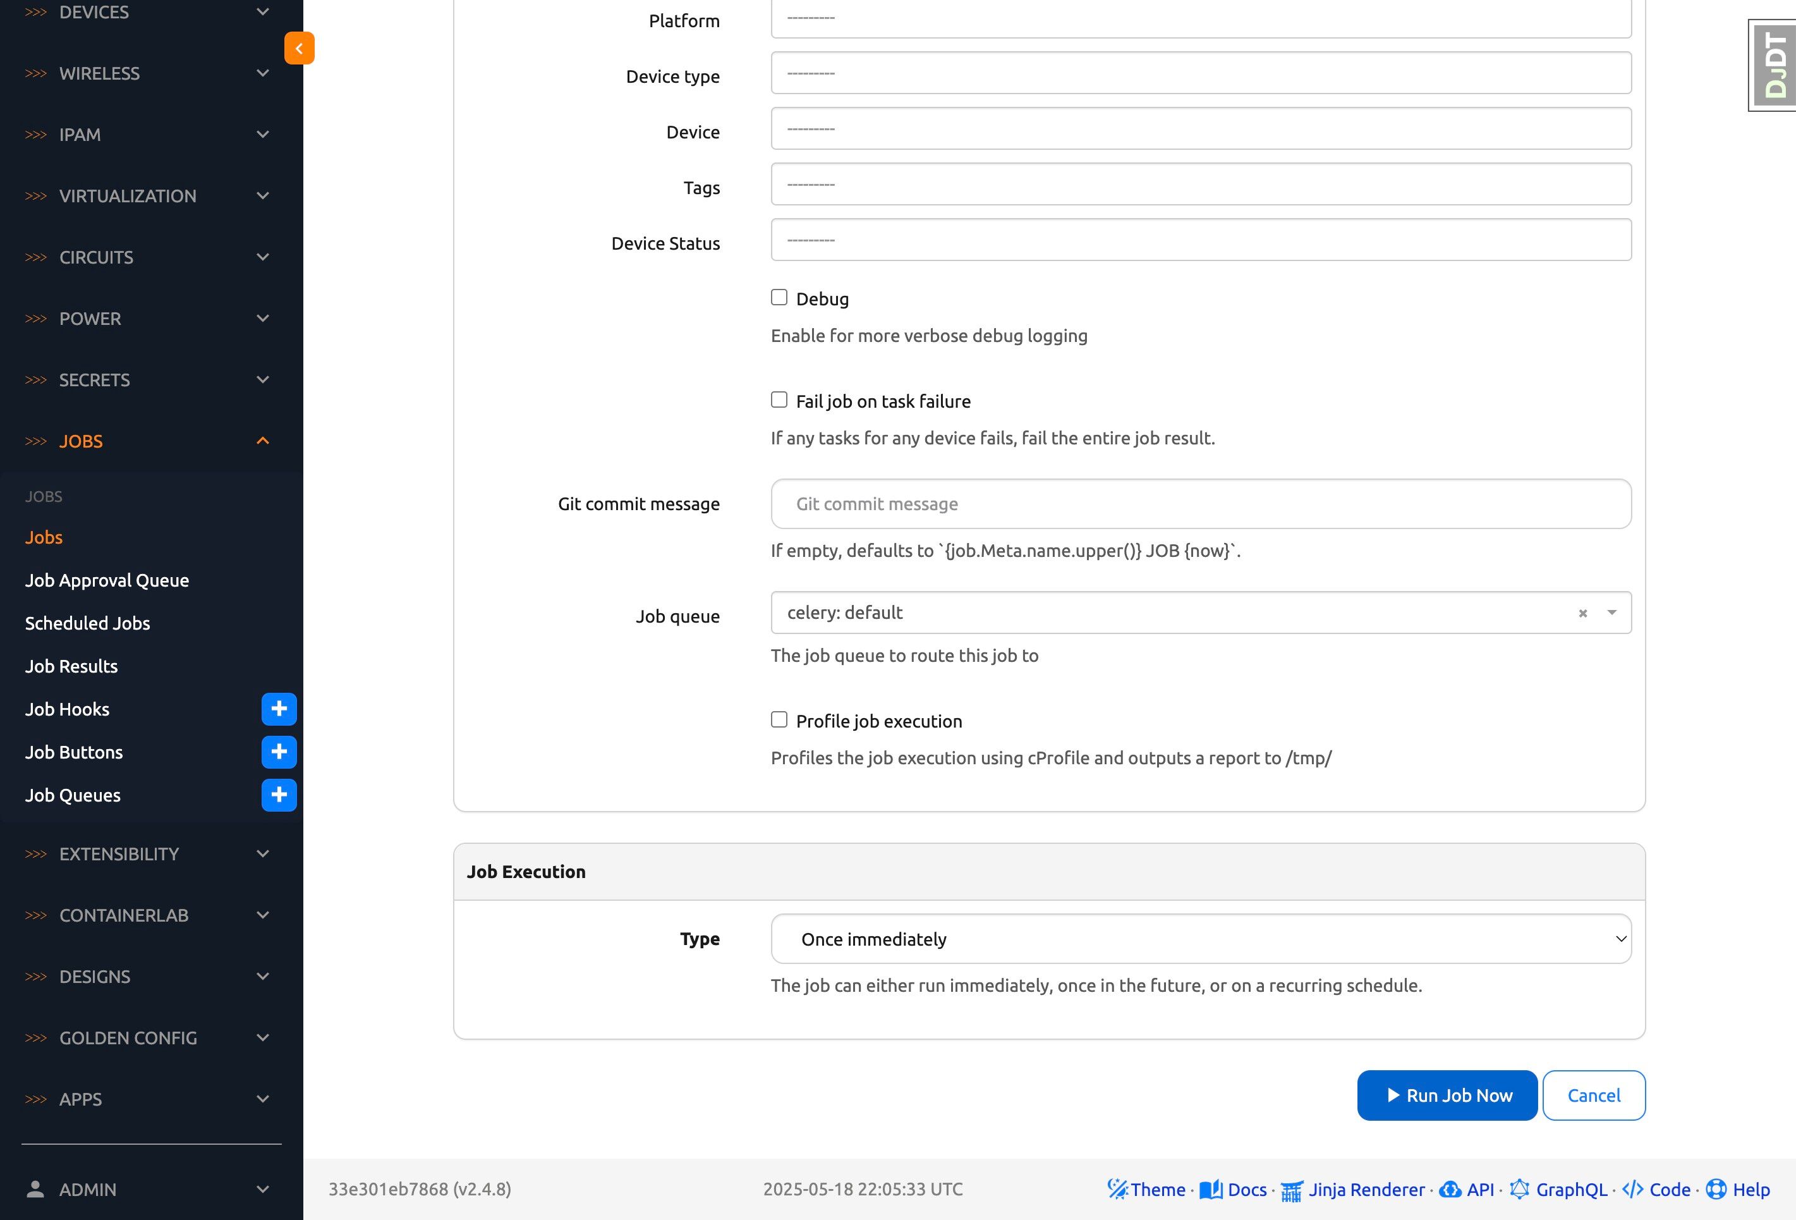The image size is (1796, 1220).
Task: Focus the Git commit message field
Action: [1200, 504]
